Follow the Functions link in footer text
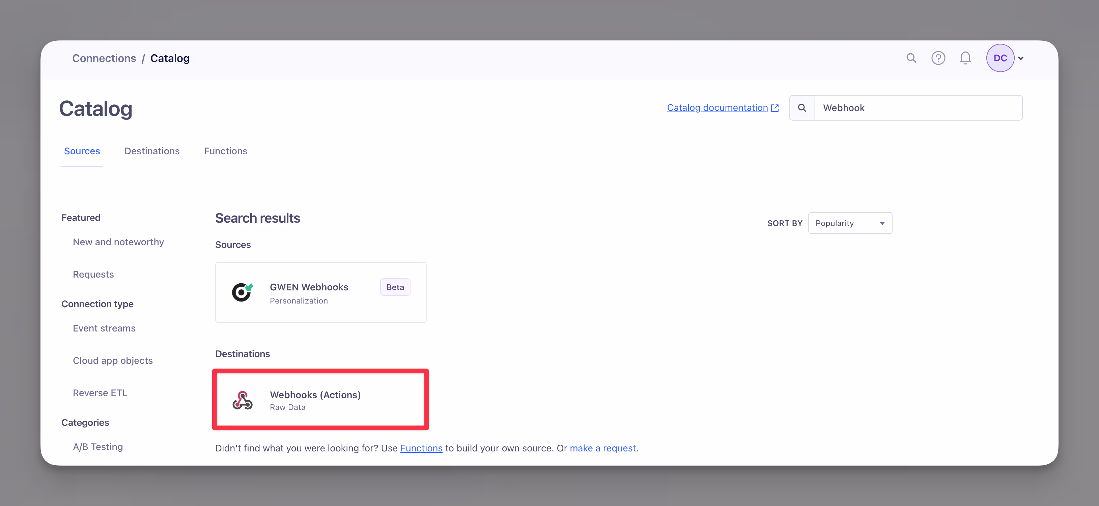This screenshot has width=1099, height=506. tap(421, 448)
